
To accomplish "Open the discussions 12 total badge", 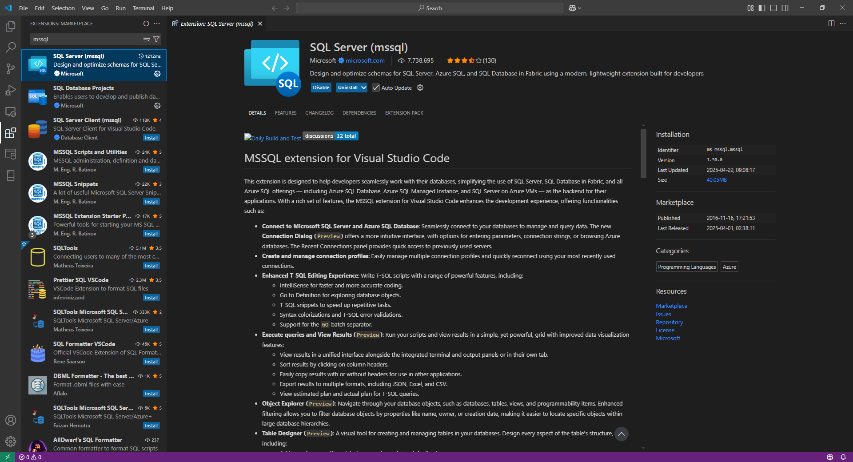I will (331, 136).
